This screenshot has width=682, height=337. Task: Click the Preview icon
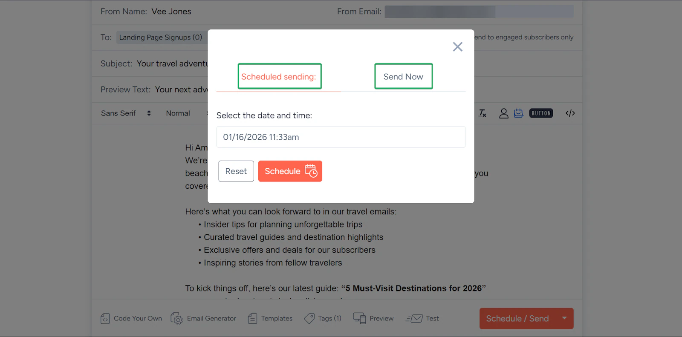click(359, 319)
